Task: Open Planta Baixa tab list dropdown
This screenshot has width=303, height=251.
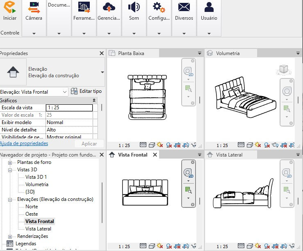Action: tap(200, 53)
